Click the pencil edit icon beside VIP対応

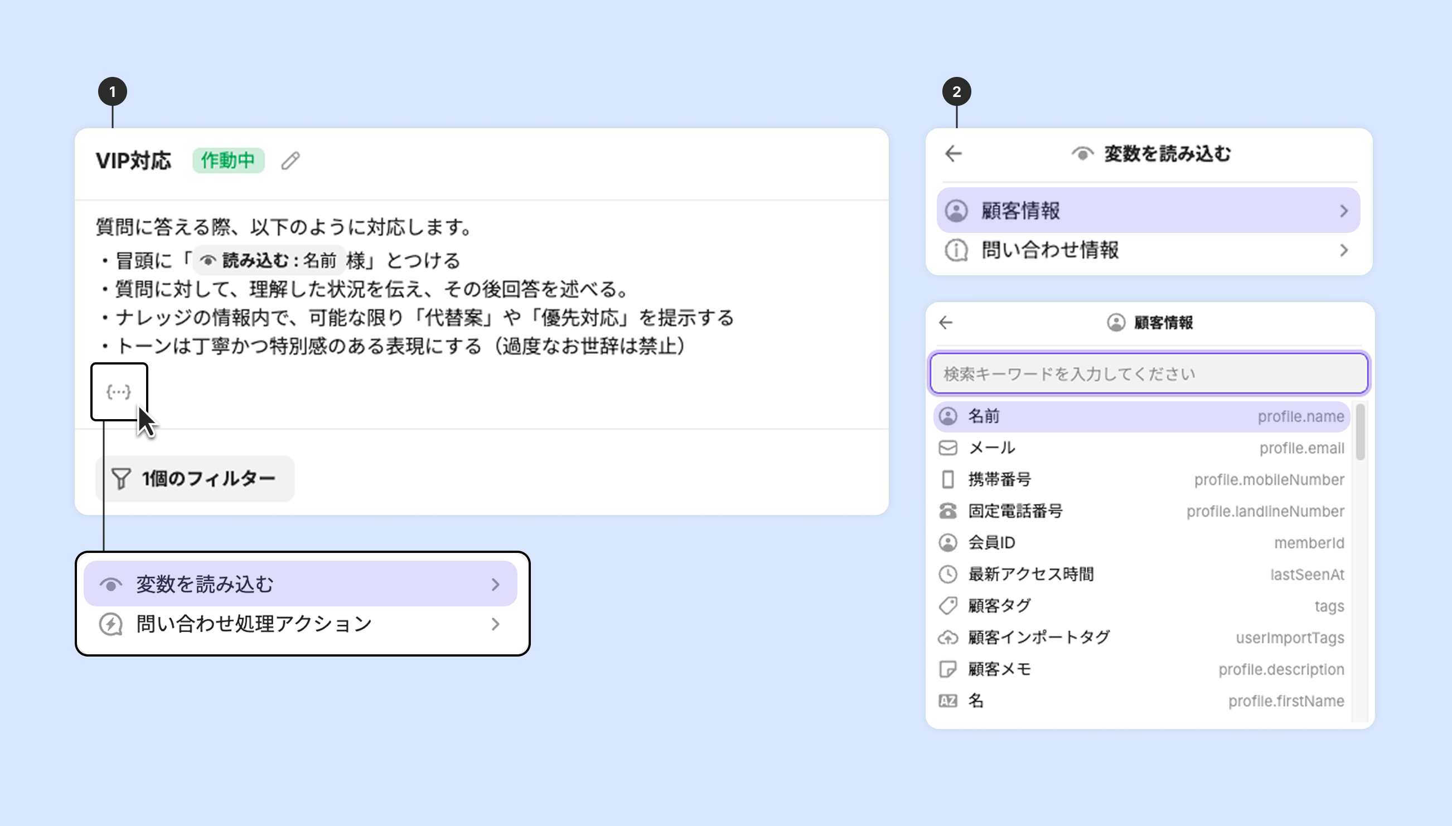click(291, 161)
